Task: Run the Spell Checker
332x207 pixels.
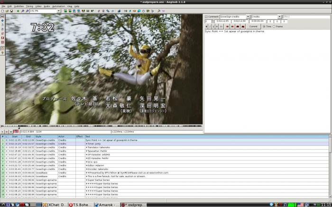Action: click(x=152, y=11)
